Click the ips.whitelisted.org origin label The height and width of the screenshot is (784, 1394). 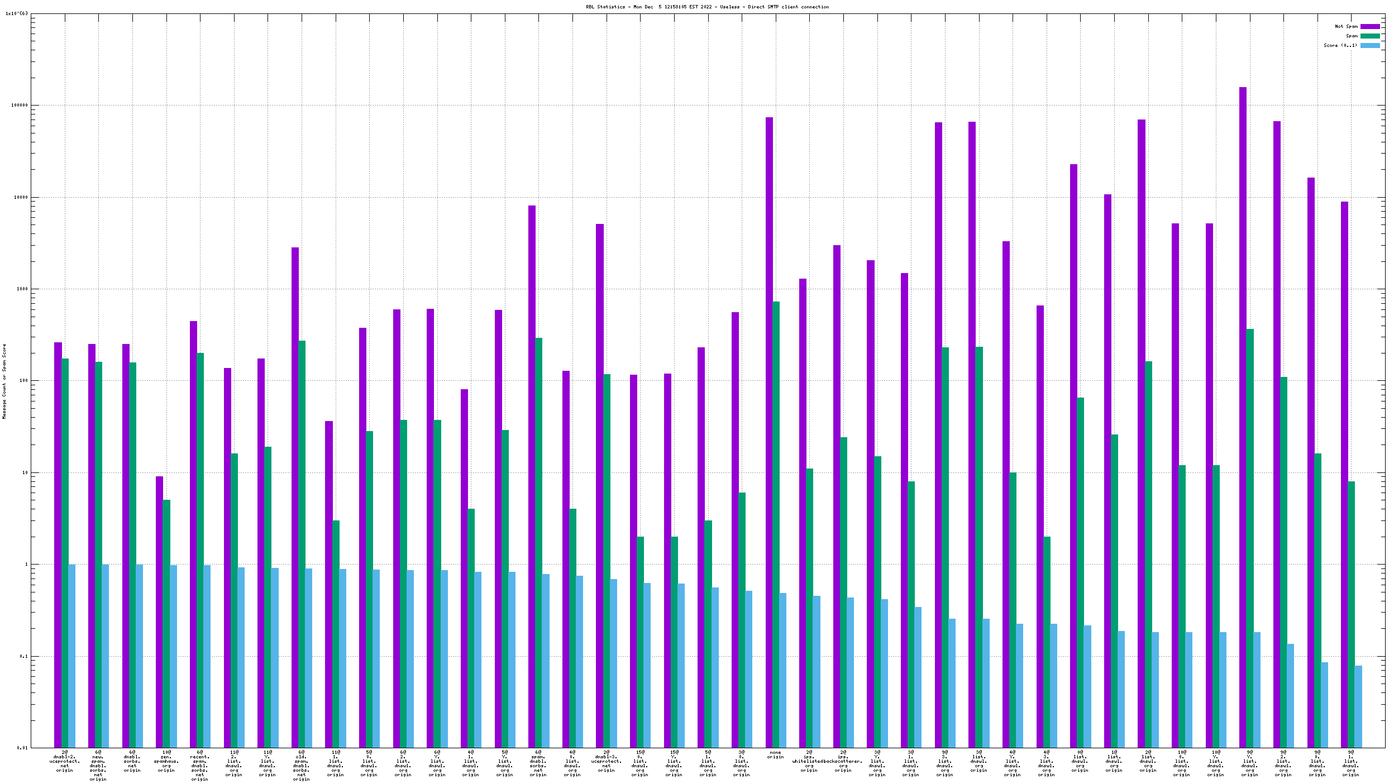click(x=809, y=762)
